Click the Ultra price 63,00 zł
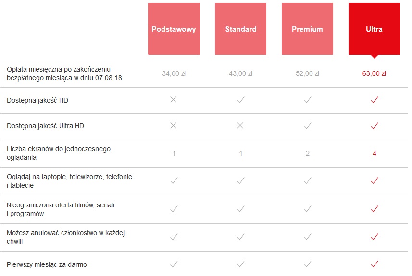Screen dimensions: 412x276 (374, 74)
